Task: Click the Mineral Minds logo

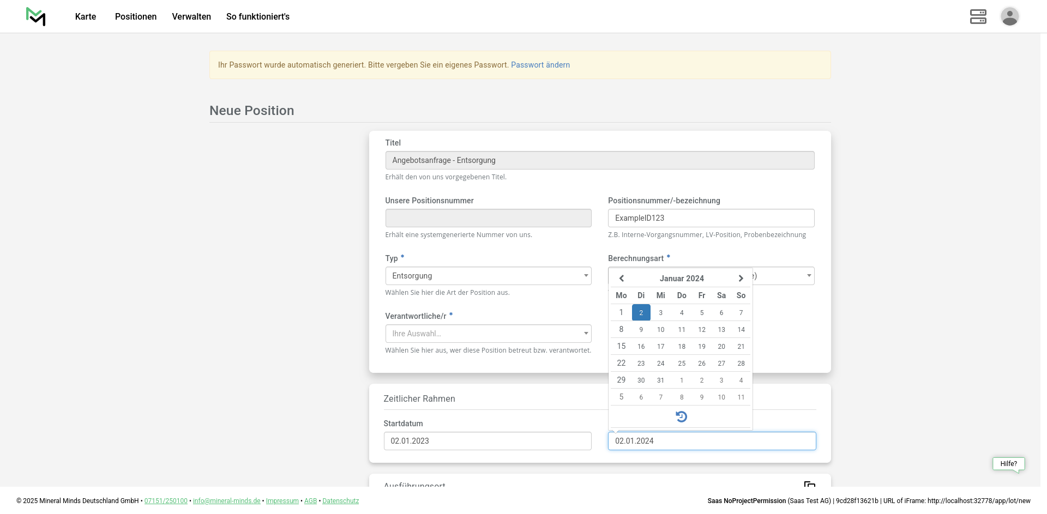Action: (x=36, y=16)
